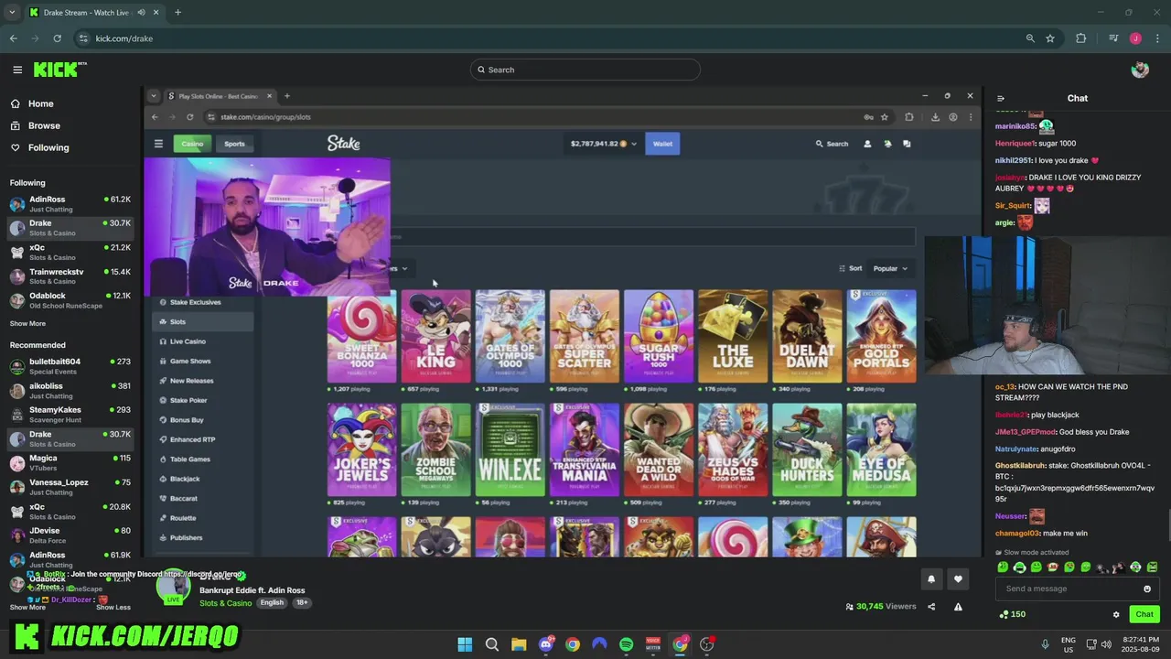This screenshot has height=659, width=1171.
Task: Click the English language tag
Action: [x=272, y=603]
